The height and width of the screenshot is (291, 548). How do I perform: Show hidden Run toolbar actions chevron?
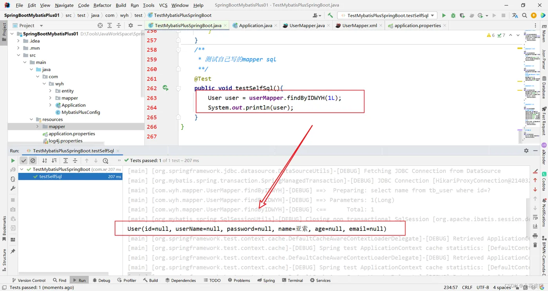point(119,161)
